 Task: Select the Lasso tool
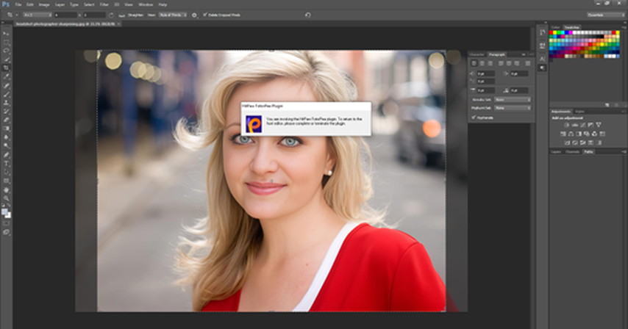click(x=6, y=50)
